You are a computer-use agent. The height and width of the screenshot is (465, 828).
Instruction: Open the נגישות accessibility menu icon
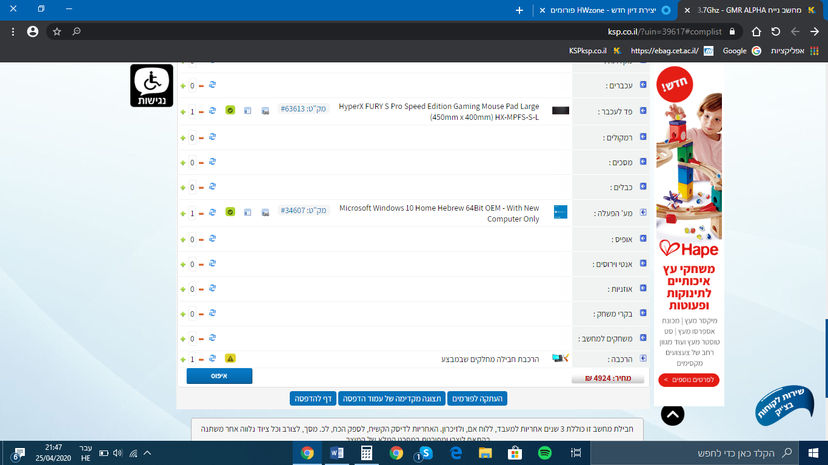coord(152,85)
